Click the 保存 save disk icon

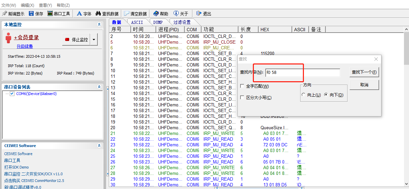tap(31, 14)
